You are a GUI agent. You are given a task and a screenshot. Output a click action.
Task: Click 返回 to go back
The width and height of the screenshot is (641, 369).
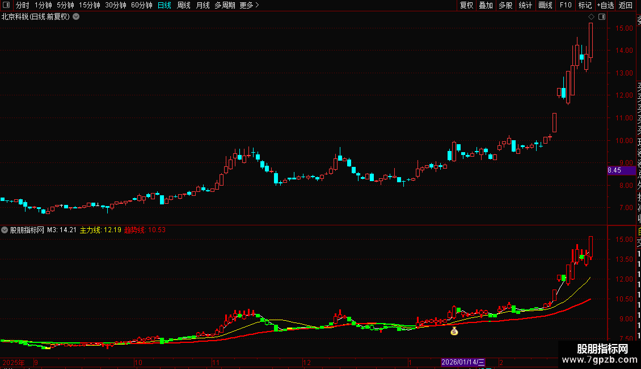point(626,5)
